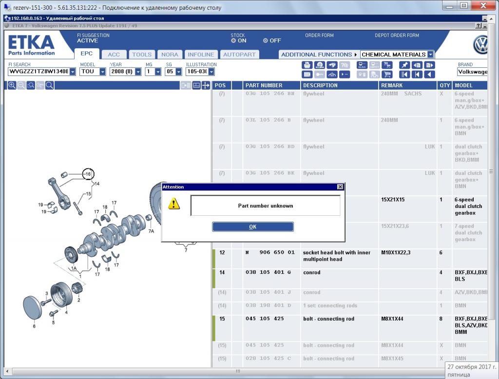Open the MG dropdown
Image resolution: width=499 pixels, height=379 pixels.
point(158,72)
